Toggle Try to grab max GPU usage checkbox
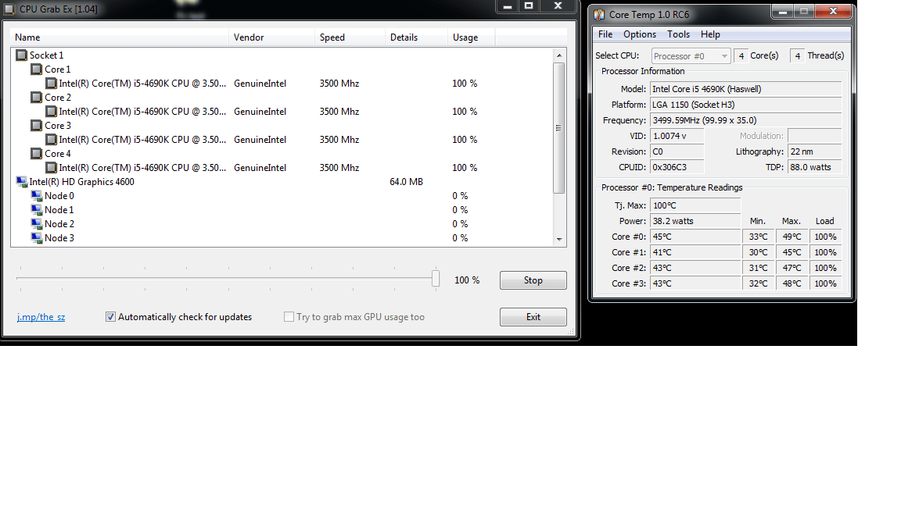 point(289,317)
